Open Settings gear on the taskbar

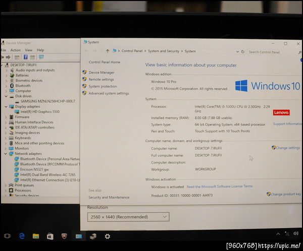coord(108,236)
